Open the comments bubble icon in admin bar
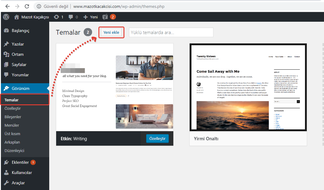Screen dimensions: 324x190 71,17
